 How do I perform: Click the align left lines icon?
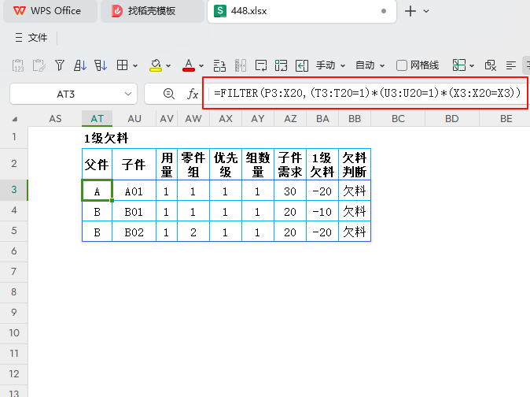click(x=510, y=65)
